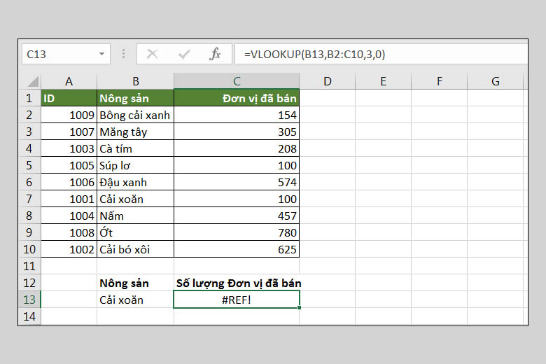Select 'Cải xoăn' lookup cell in row 13
The width and height of the screenshot is (546, 364).
tap(136, 300)
